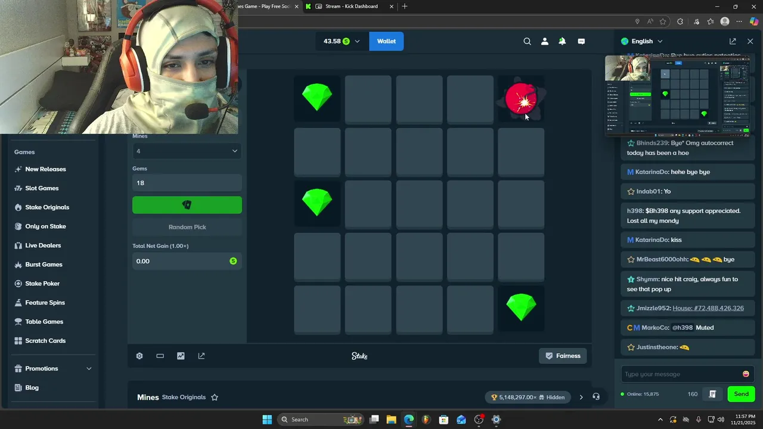Open live support headset icon
The height and width of the screenshot is (429, 763).
coord(596,397)
